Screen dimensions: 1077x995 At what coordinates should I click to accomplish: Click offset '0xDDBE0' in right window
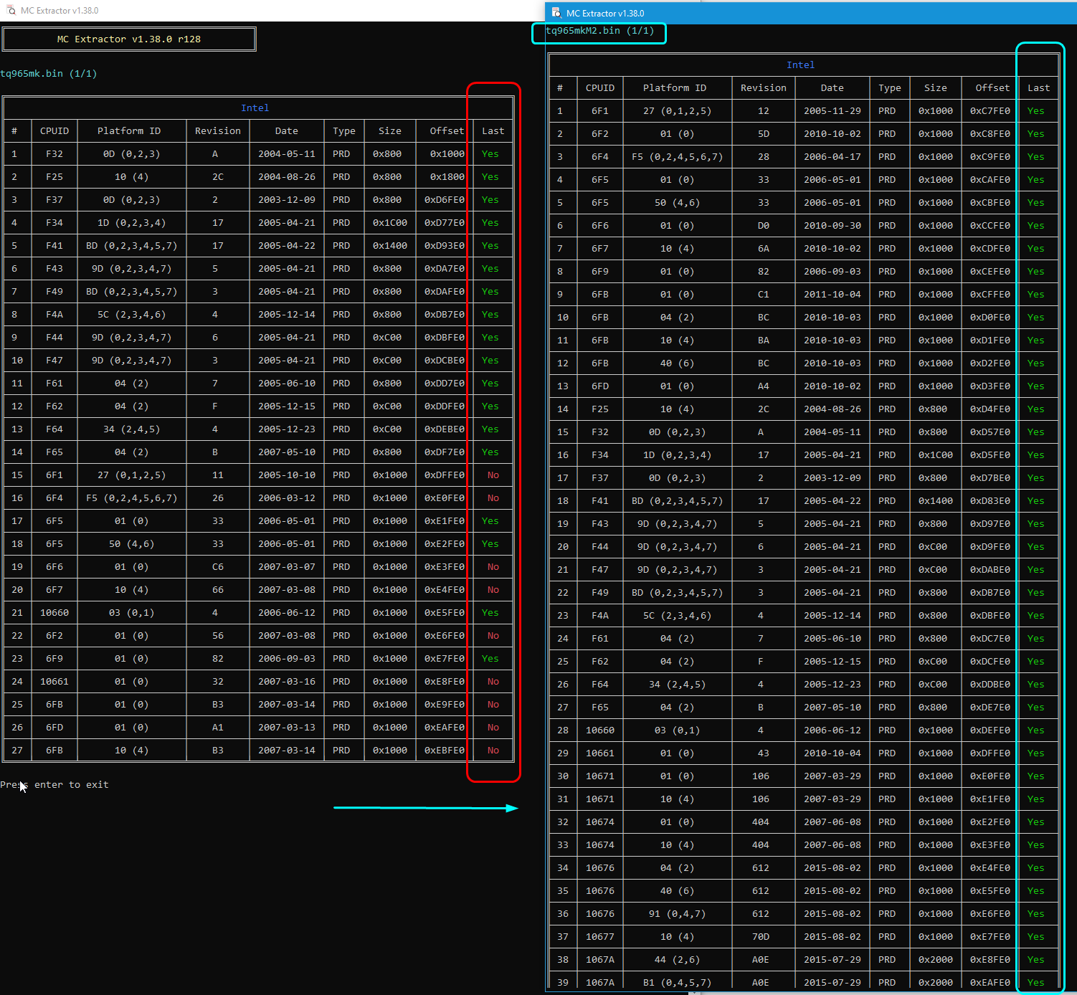(x=990, y=685)
